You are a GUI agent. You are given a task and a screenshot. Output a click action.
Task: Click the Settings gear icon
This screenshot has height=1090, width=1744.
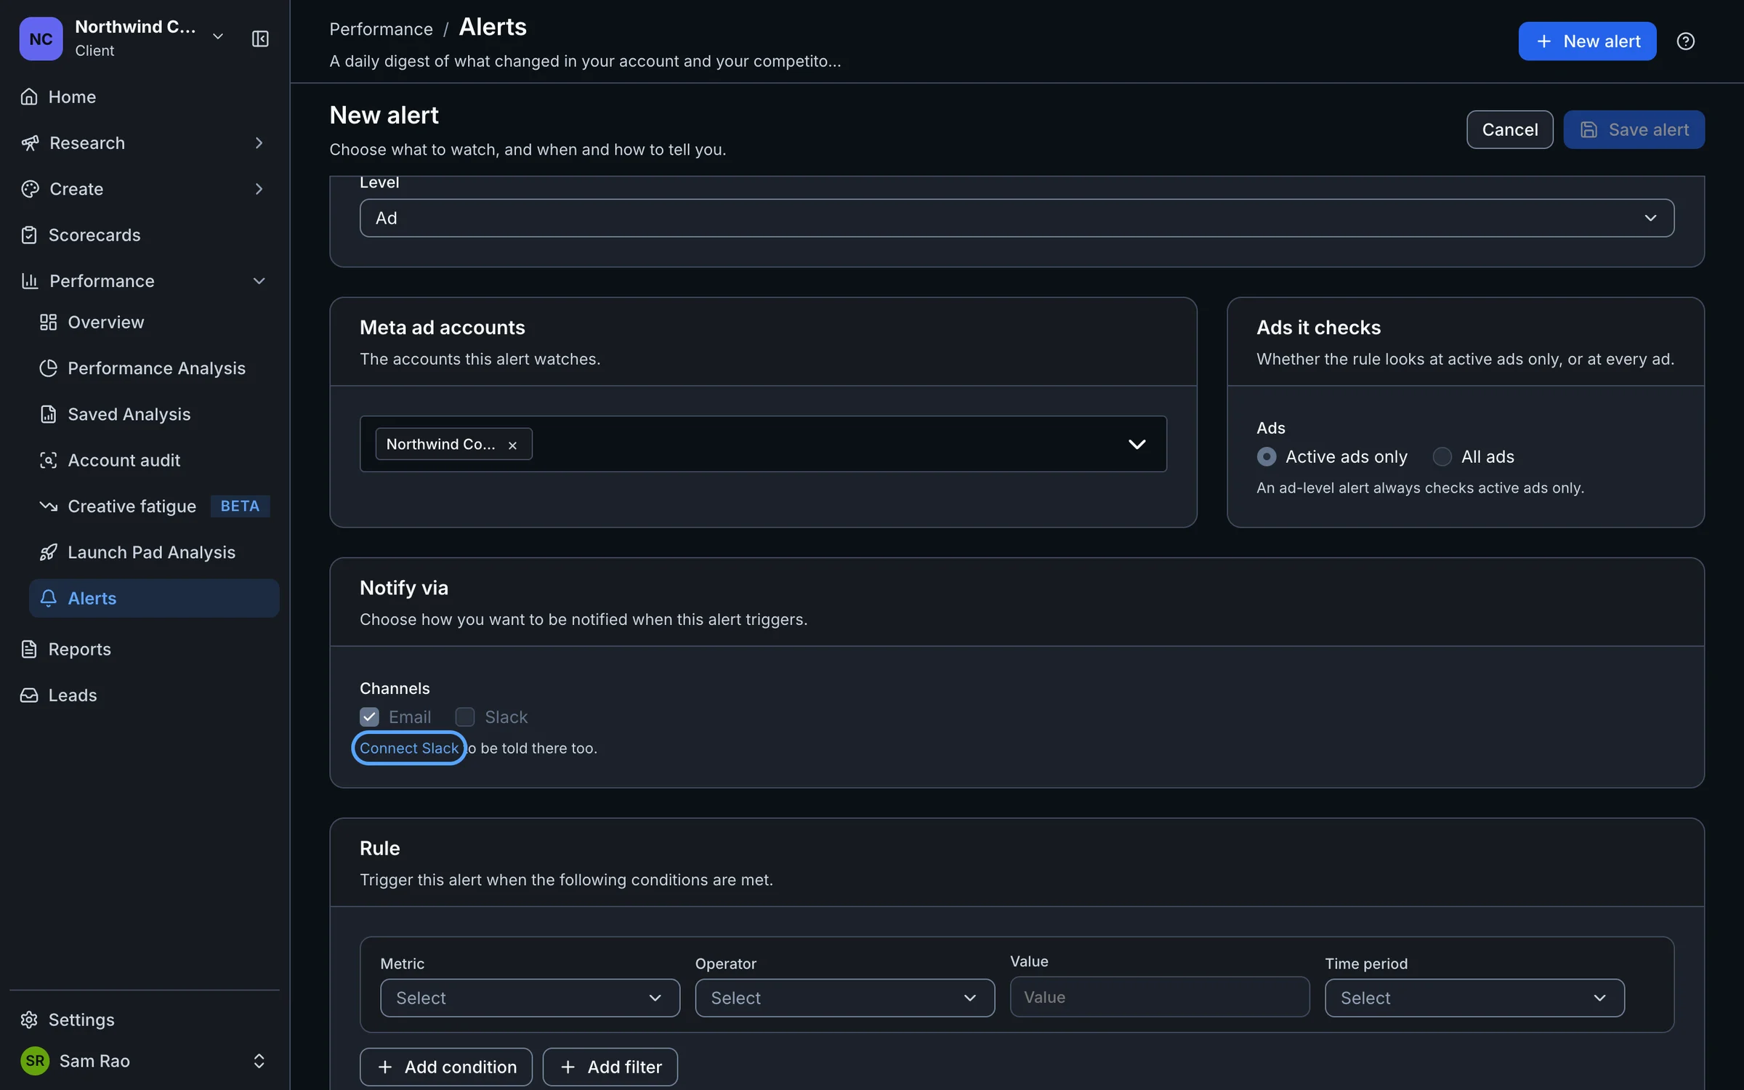29,1020
